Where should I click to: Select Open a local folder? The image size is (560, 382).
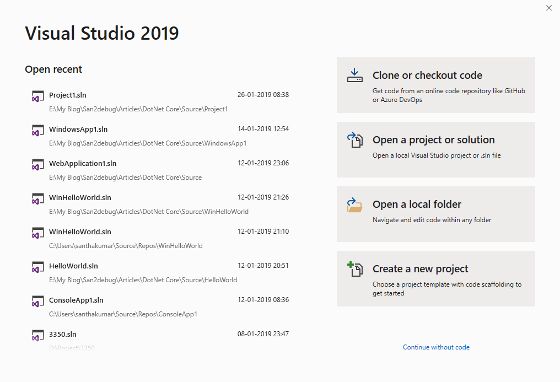(436, 214)
